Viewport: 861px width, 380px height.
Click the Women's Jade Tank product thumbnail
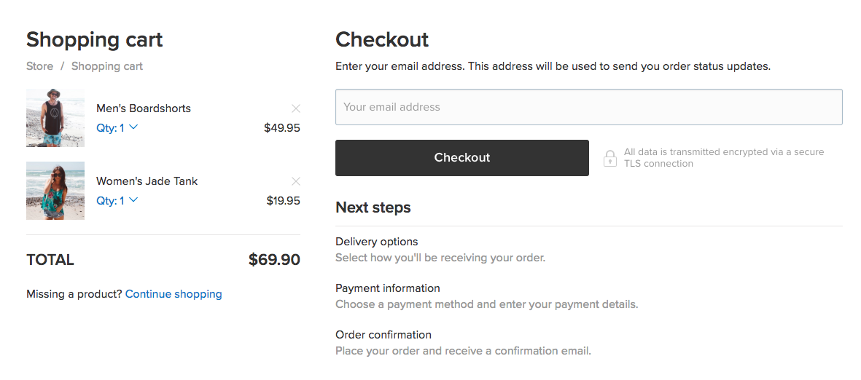tap(55, 191)
